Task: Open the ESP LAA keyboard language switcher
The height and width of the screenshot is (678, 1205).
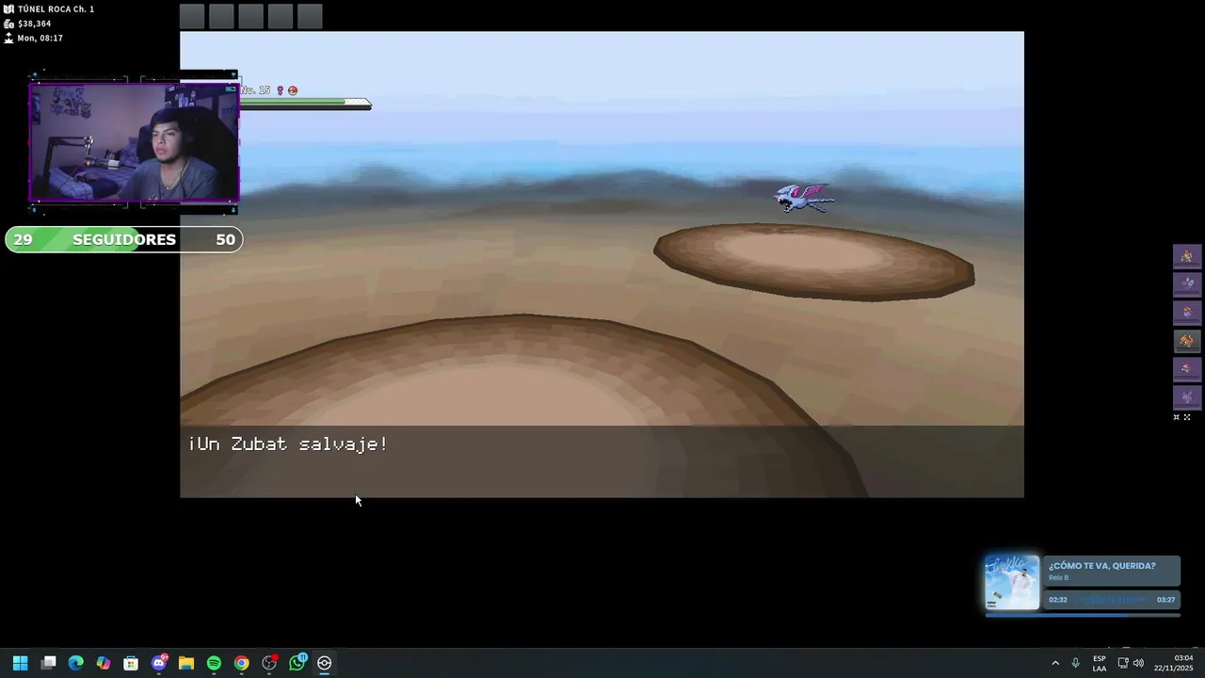Action: [x=1100, y=663]
